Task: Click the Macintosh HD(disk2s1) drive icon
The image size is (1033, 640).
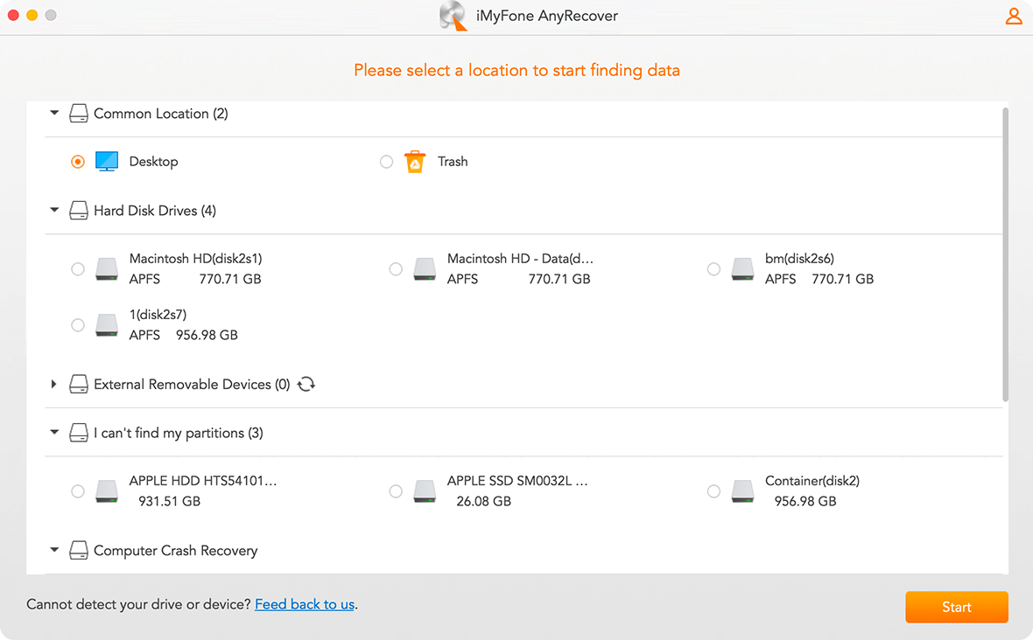Action: (x=107, y=269)
